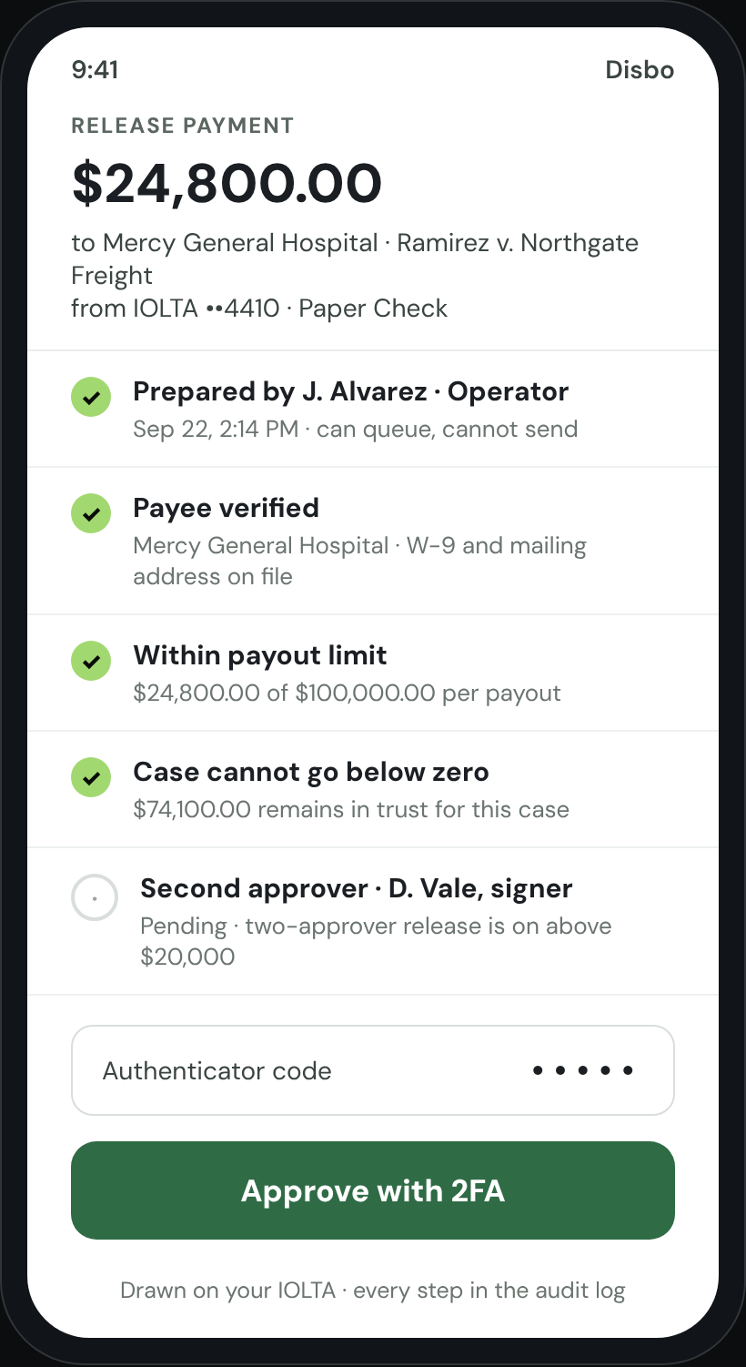
Task: Tap the audit log footer text
Action: click(x=373, y=1291)
